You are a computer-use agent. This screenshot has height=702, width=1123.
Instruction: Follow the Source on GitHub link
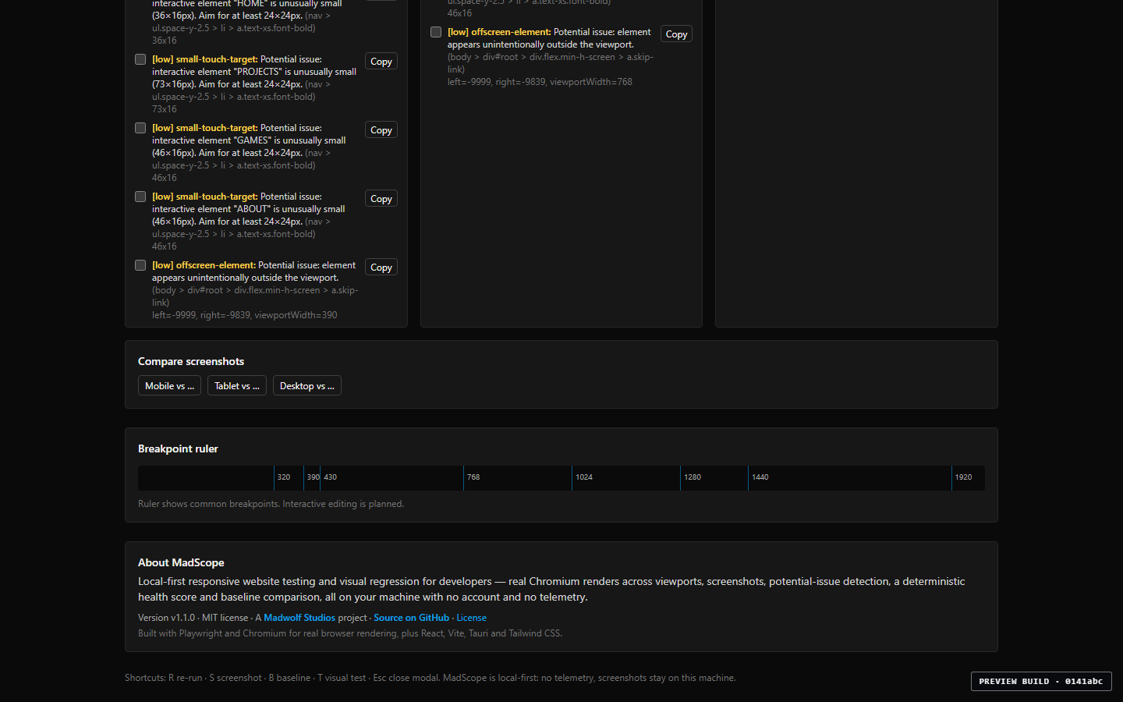pos(412,618)
